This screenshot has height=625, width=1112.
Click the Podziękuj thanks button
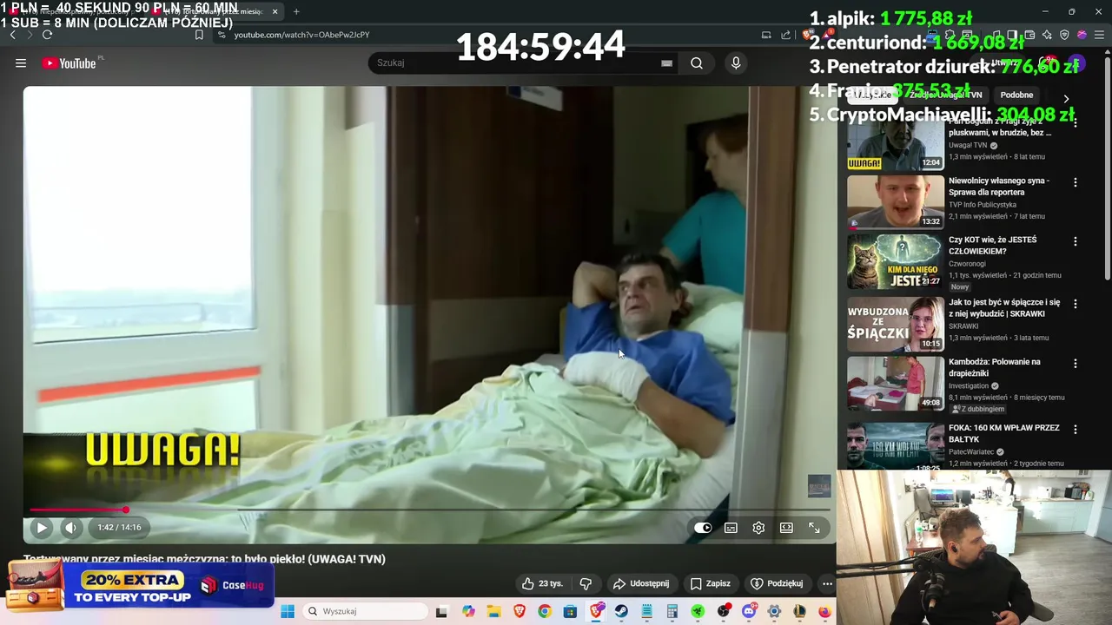tap(777, 583)
